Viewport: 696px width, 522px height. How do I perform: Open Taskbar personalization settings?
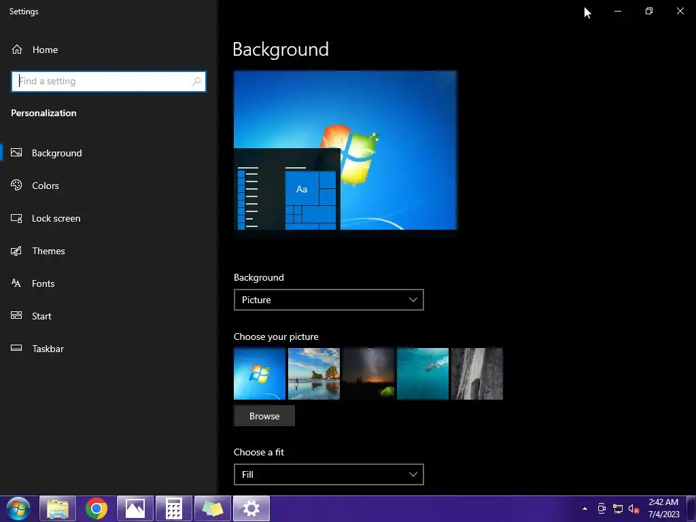48,349
